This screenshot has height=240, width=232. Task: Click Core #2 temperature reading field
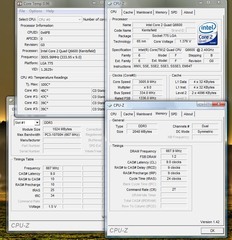pos(65,103)
